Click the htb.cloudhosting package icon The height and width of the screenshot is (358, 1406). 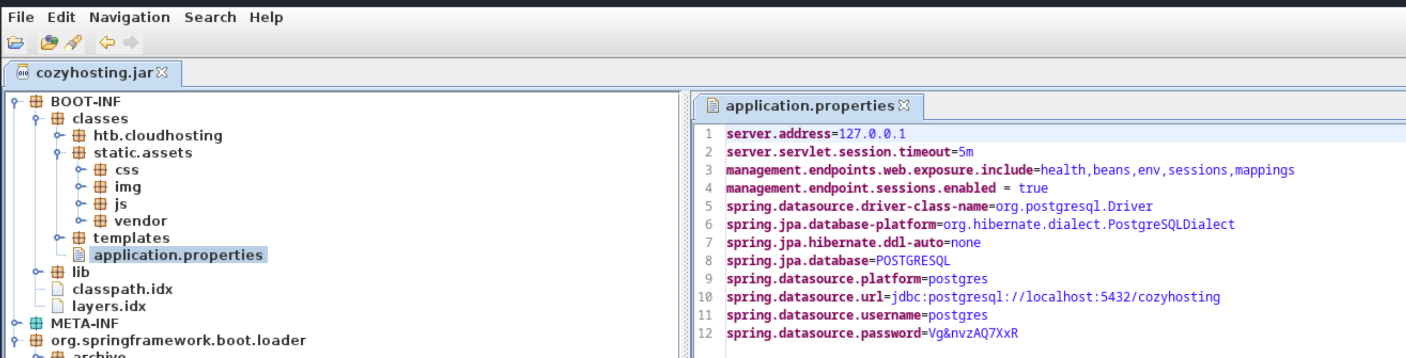click(79, 135)
